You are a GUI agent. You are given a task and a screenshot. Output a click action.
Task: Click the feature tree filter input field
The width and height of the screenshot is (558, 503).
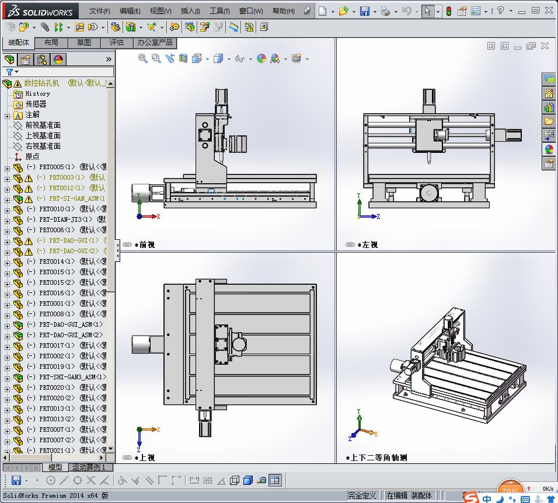coord(64,72)
